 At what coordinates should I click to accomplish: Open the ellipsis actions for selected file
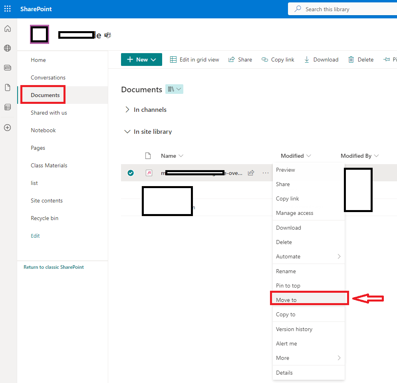[x=266, y=173]
